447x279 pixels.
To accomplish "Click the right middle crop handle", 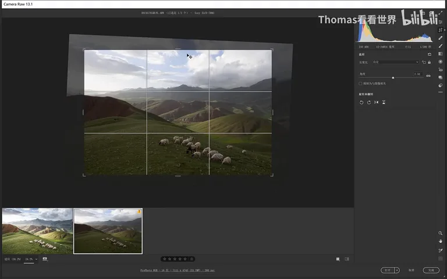I will coord(272,112).
